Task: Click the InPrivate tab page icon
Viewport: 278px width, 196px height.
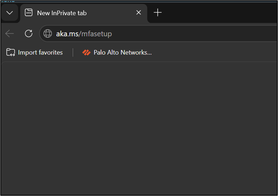Action: click(x=29, y=13)
